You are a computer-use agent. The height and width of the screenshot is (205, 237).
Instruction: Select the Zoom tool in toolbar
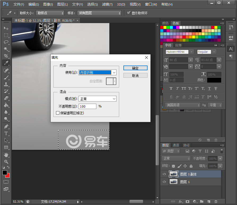tap(6, 162)
